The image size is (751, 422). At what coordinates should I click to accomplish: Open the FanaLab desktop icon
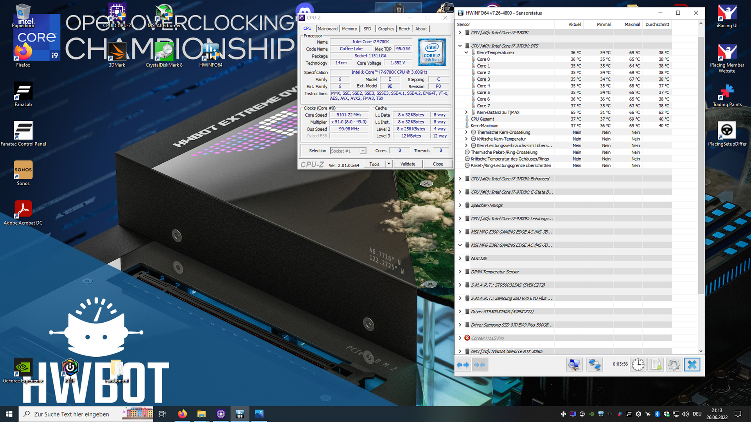pyautogui.click(x=23, y=94)
